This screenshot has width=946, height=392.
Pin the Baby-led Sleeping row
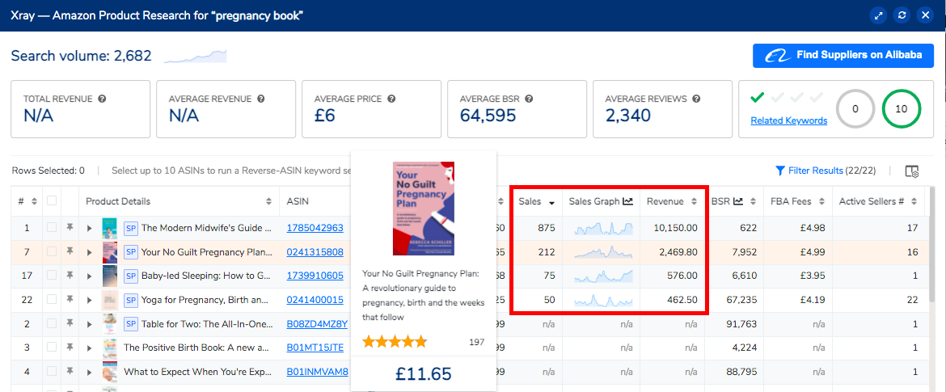point(70,276)
